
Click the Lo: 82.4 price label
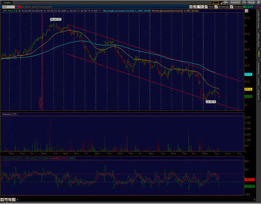tap(211, 102)
